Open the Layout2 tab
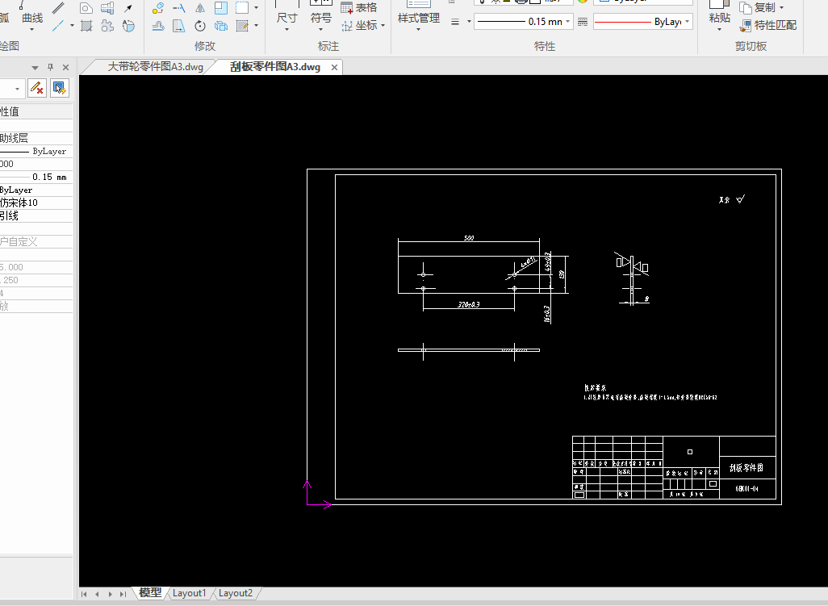828x606 pixels. tap(235, 593)
